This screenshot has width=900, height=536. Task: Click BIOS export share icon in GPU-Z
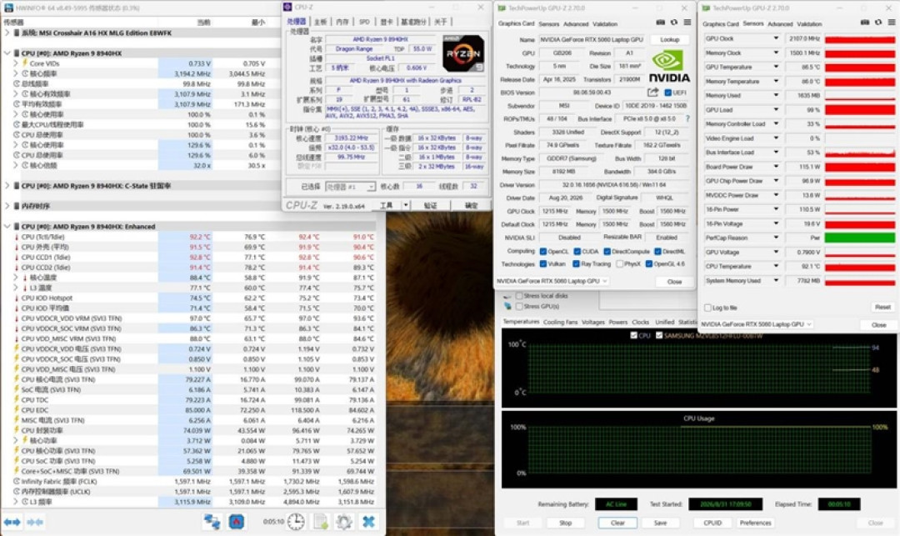point(652,92)
